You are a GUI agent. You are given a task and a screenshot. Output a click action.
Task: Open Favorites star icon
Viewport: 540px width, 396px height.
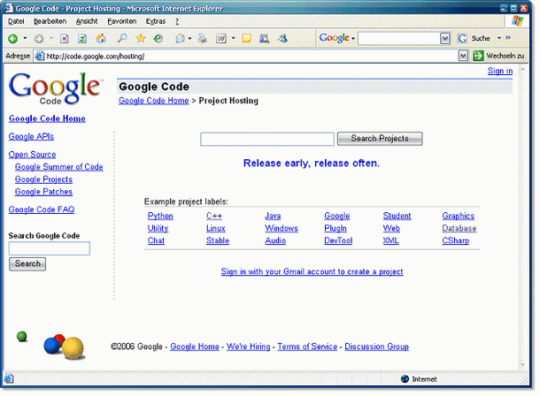(141, 38)
